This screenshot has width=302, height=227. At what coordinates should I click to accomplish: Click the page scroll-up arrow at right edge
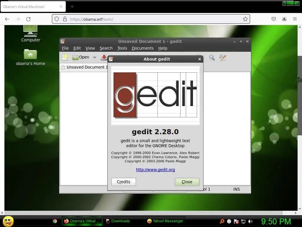pyautogui.click(x=300, y=27)
